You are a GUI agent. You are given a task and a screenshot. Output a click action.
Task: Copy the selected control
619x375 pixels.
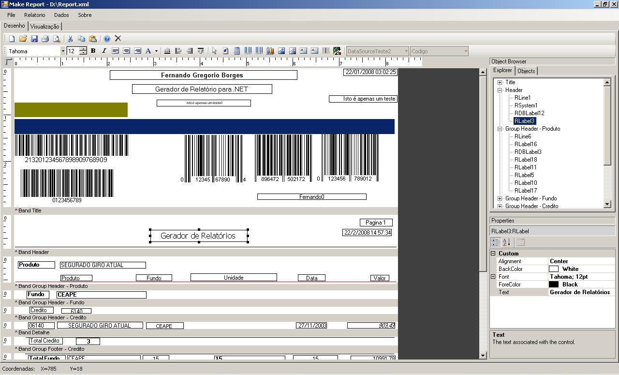click(x=81, y=39)
